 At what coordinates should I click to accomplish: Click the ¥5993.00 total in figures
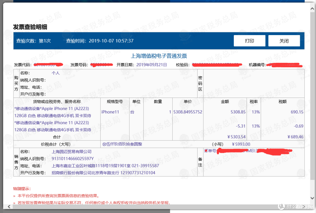point(241,144)
